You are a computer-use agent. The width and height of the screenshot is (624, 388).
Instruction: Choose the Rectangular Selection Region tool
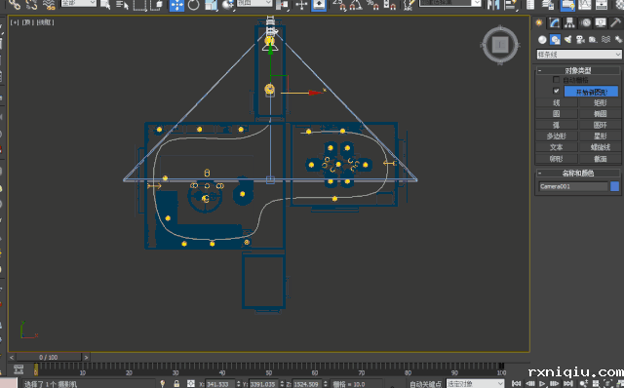(139, 4)
